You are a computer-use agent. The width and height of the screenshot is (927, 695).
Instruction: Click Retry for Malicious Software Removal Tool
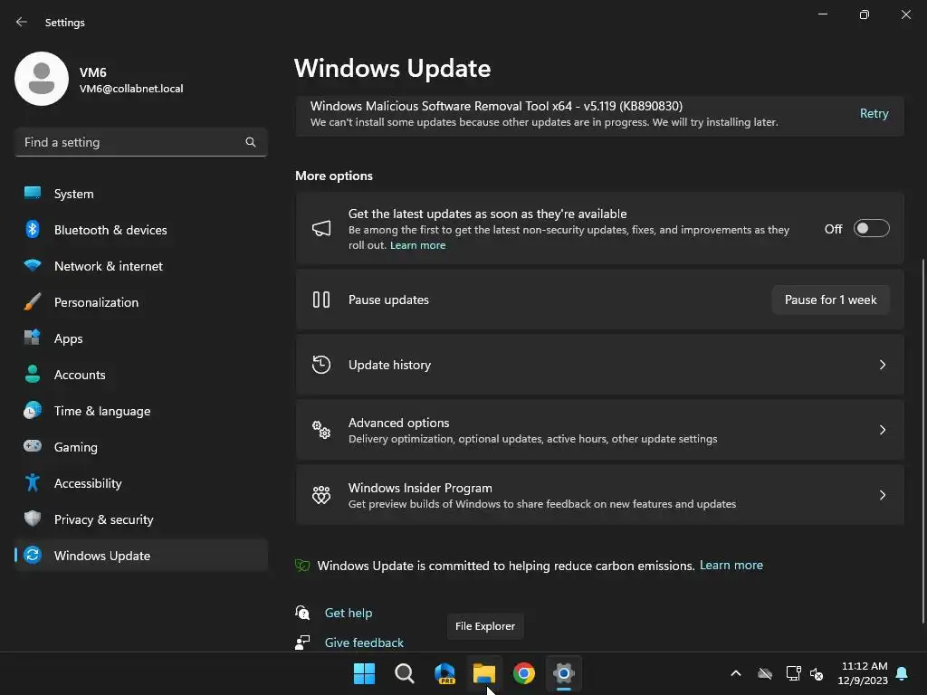(874, 113)
